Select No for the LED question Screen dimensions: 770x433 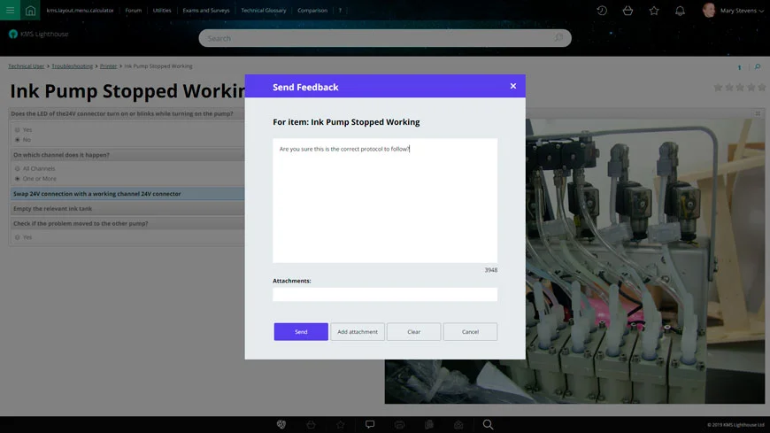pos(17,140)
